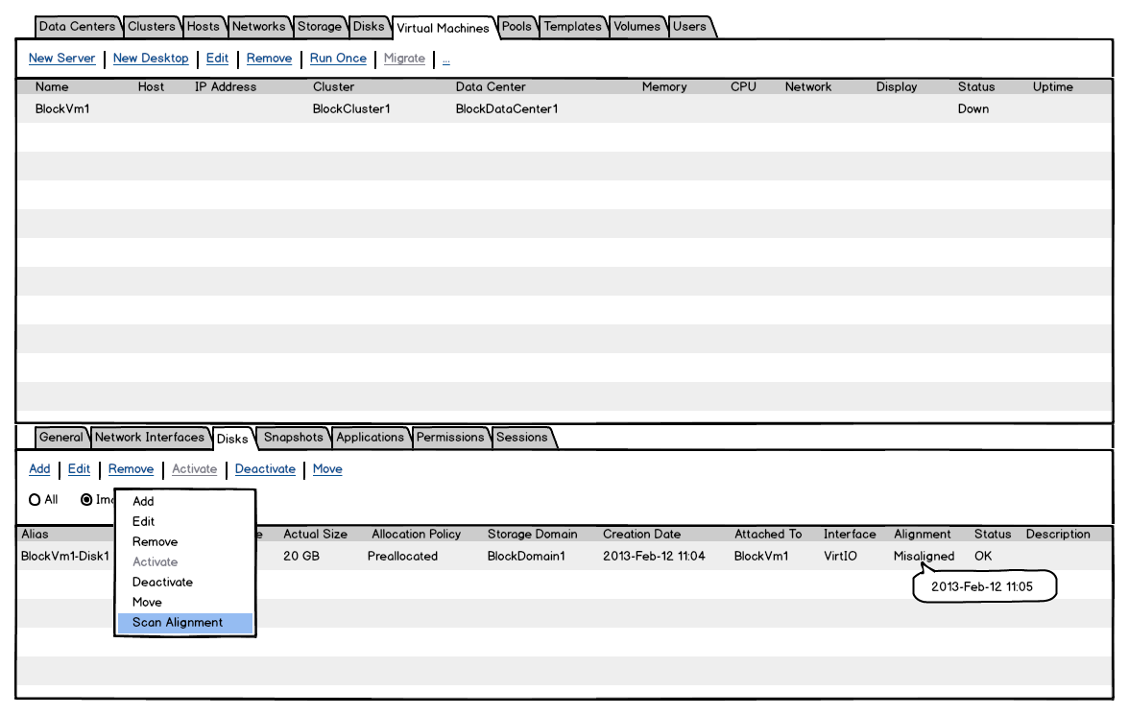Select the BlockVm1-Disk1 disk row
The width and height of the screenshot is (1129, 715).
[62, 557]
